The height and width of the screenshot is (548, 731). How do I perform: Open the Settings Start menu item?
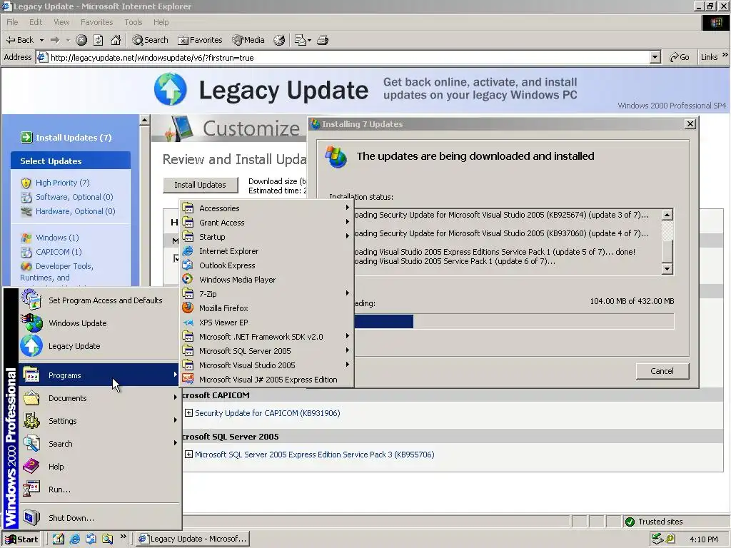tap(99, 421)
